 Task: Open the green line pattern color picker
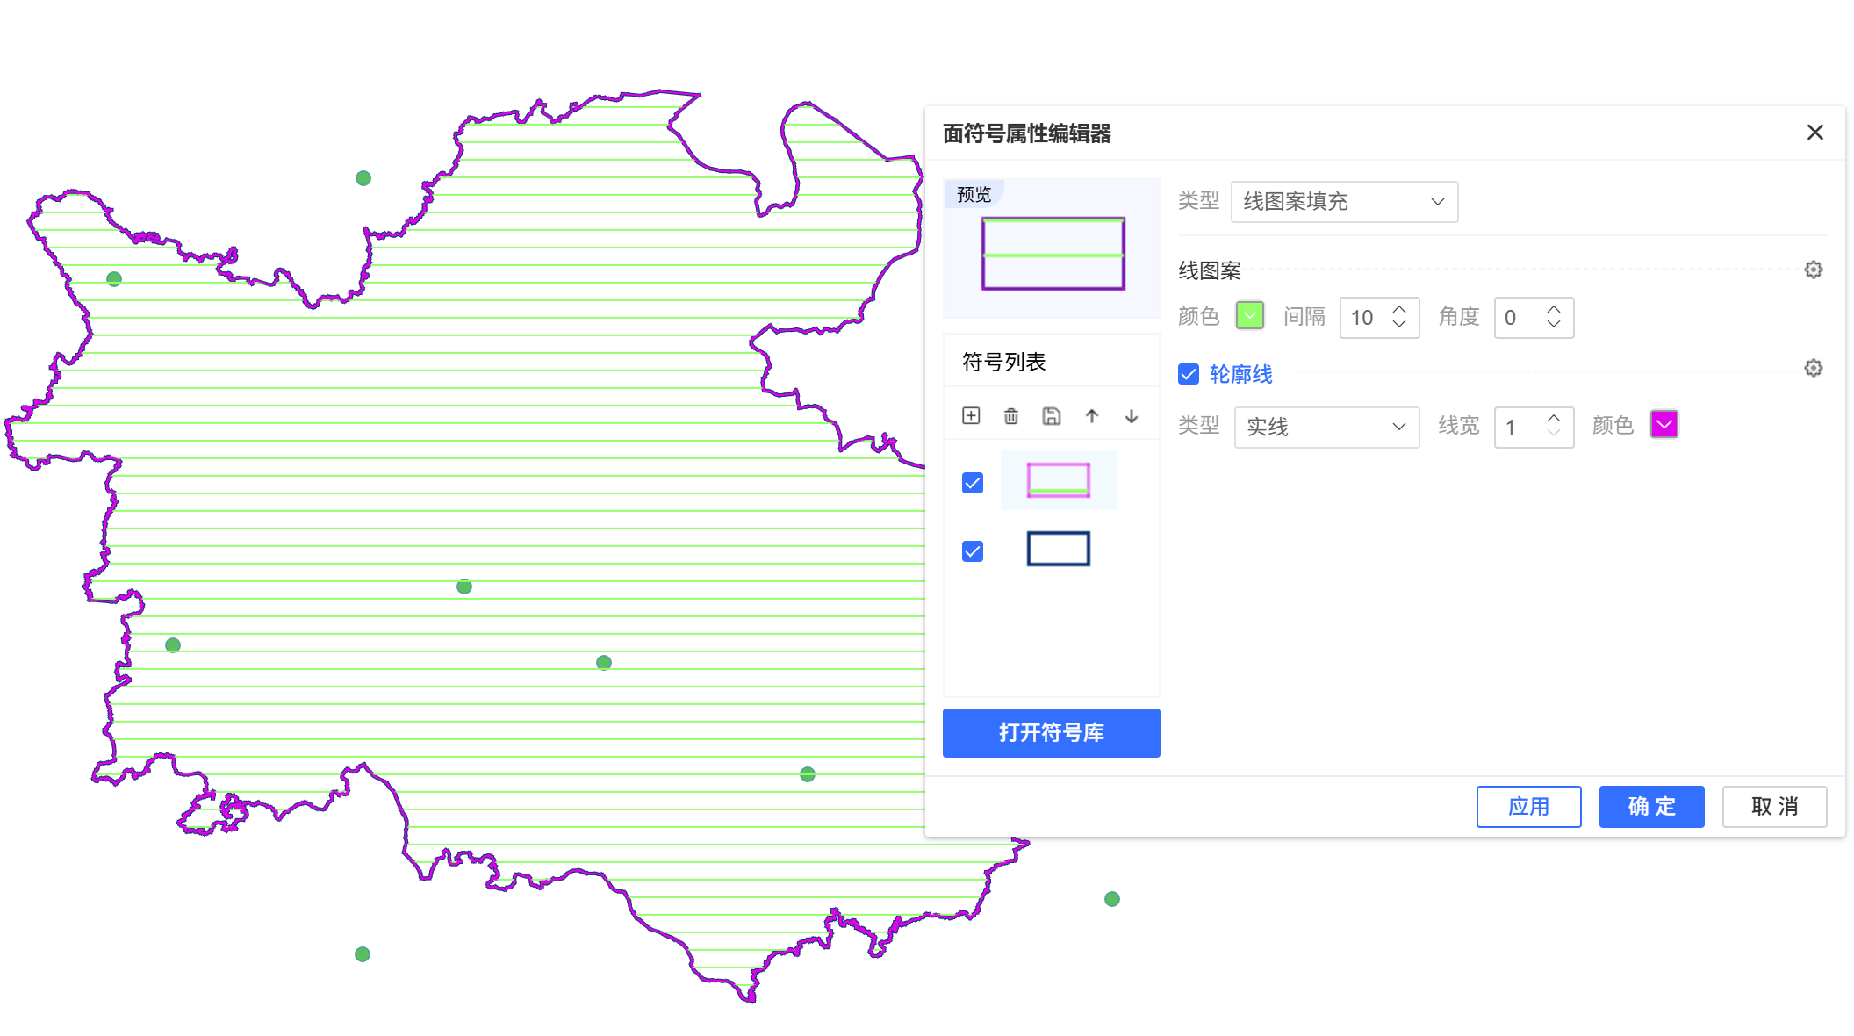pyautogui.click(x=1250, y=316)
